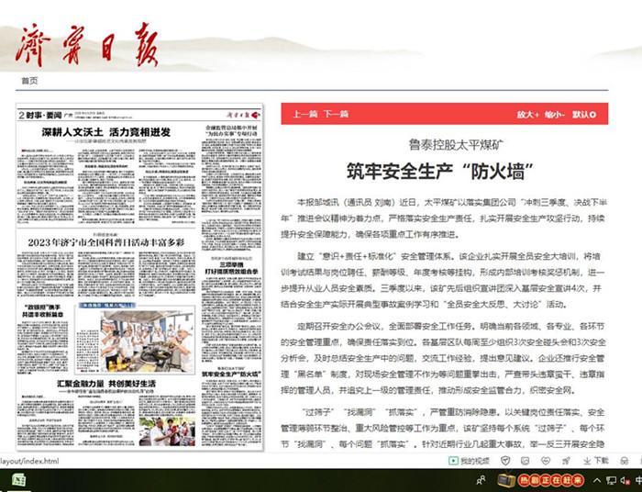Click the glasses icon in the status bar
This screenshot has height=492, width=642.
tap(625, 461)
